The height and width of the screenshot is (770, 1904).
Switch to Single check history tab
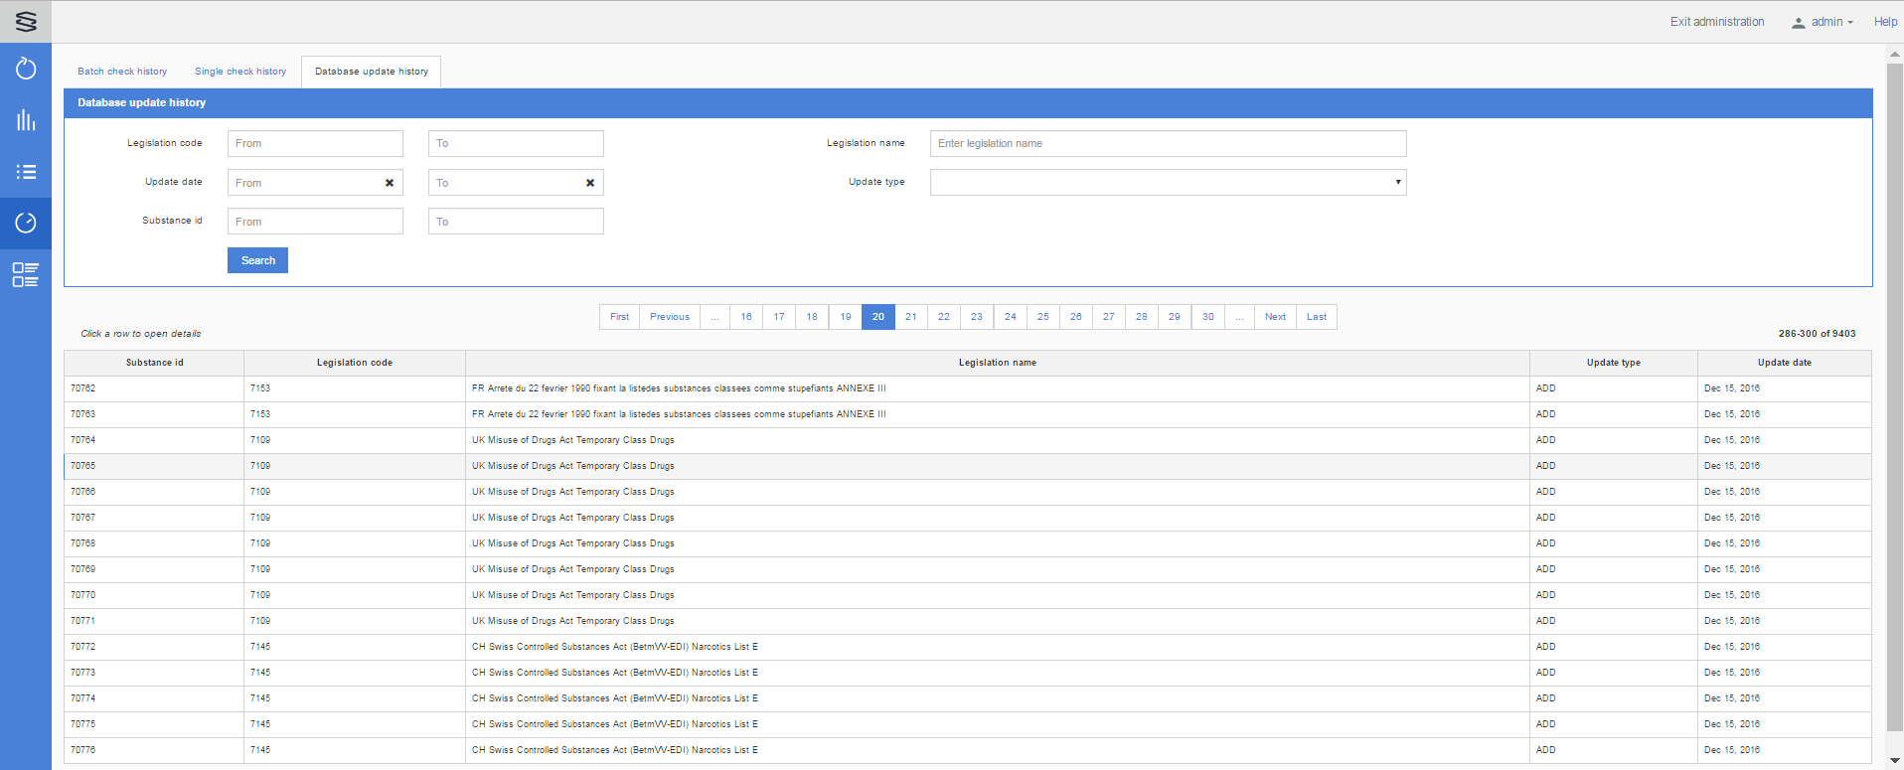[x=240, y=72]
